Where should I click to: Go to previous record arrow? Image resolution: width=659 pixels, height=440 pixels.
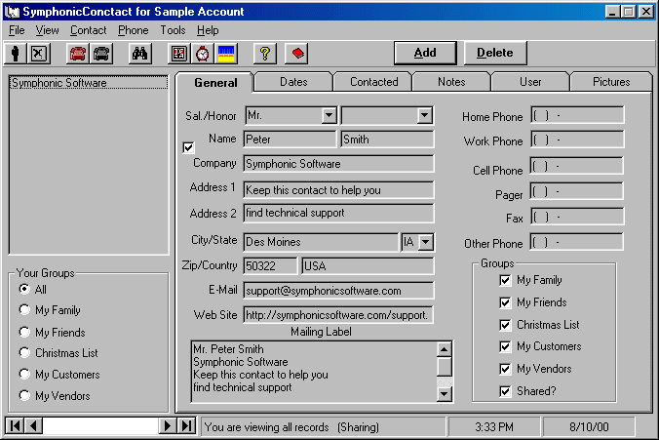pyautogui.click(x=33, y=425)
